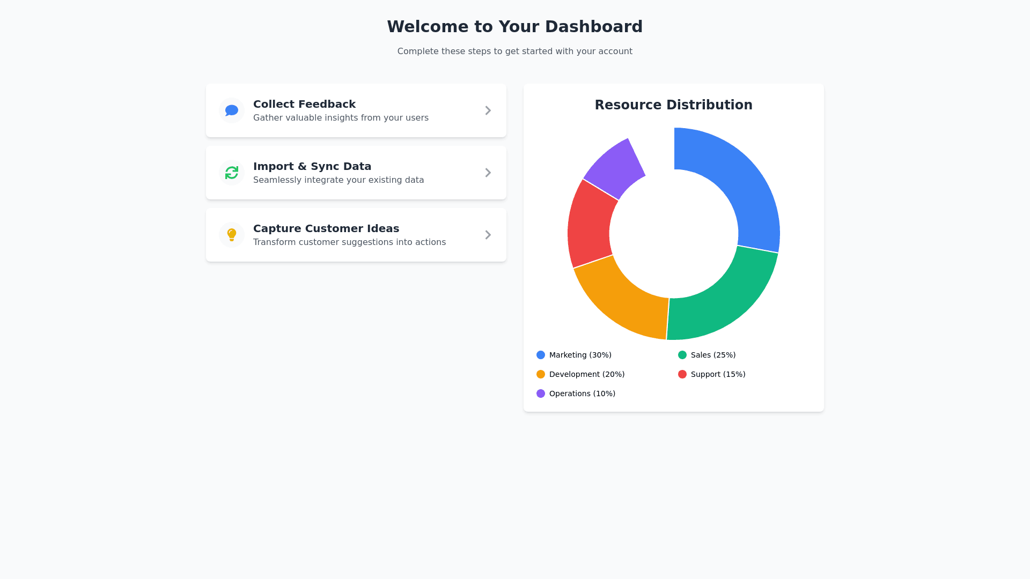Open Capture Customer Ideas title text
Image resolution: width=1030 pixels, height=579 pixels.
326,228
